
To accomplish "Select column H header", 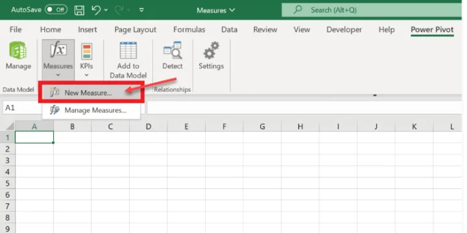I will tap(300, 127).
